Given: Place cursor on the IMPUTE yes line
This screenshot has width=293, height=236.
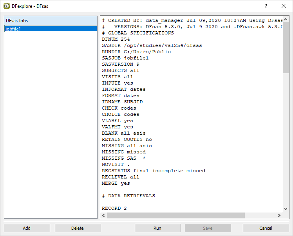Looking at the screenshot, I should point(118,83).
